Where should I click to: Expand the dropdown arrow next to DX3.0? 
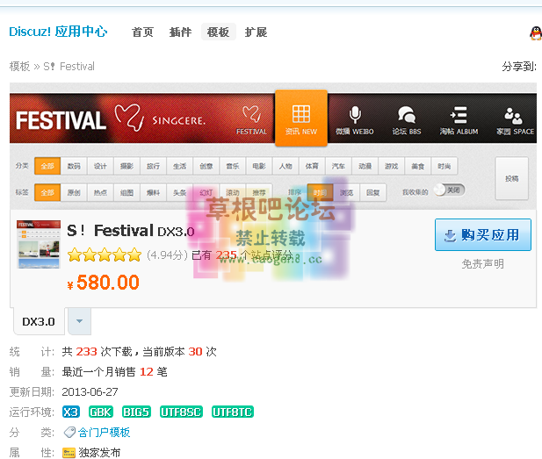point(79,321)
